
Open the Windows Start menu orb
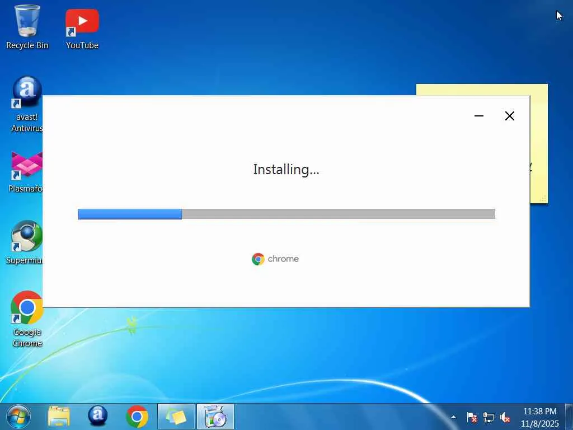click(x=18, y=417)
